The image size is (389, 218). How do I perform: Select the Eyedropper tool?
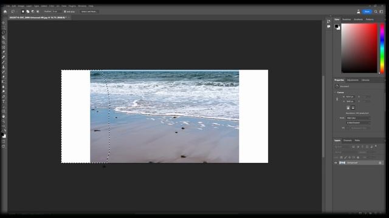pyautogui.click(x=4, y=52)
